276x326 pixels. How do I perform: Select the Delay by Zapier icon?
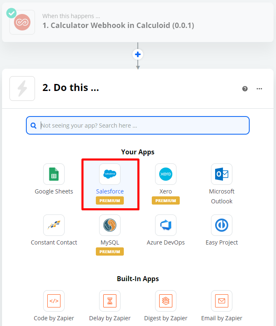(x=110, y=301)
